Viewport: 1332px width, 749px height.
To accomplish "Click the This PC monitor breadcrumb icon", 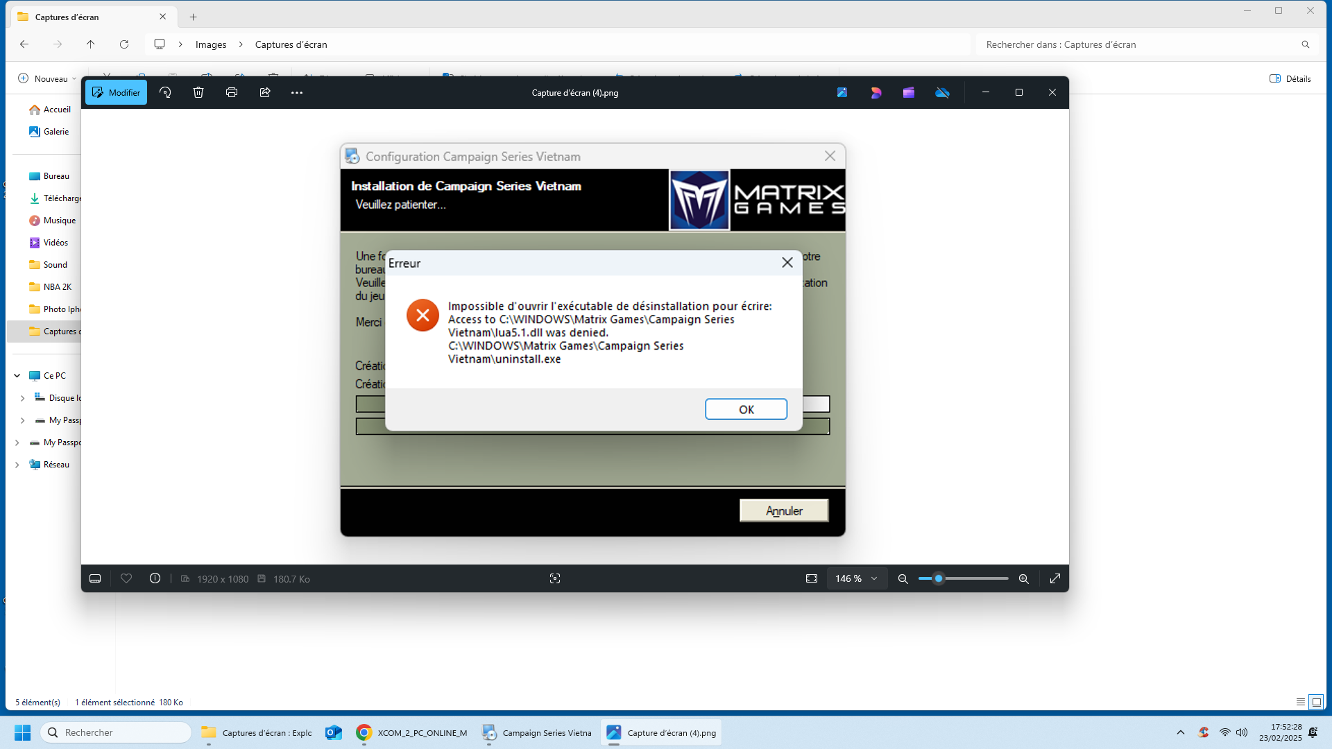I will coord(160,44).
